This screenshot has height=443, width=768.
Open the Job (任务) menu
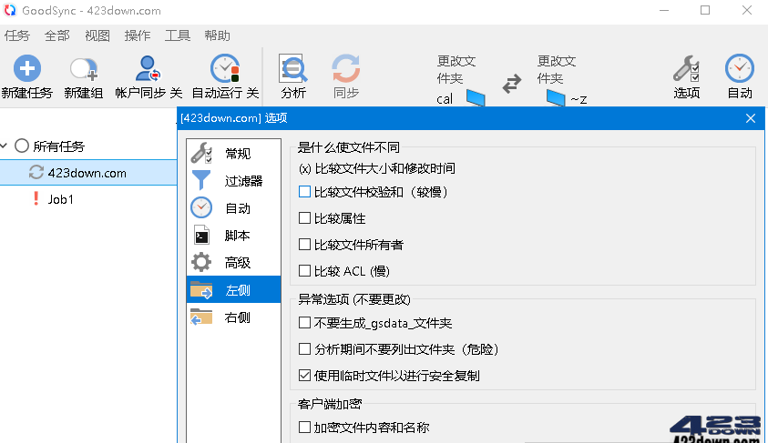[17, 35]
